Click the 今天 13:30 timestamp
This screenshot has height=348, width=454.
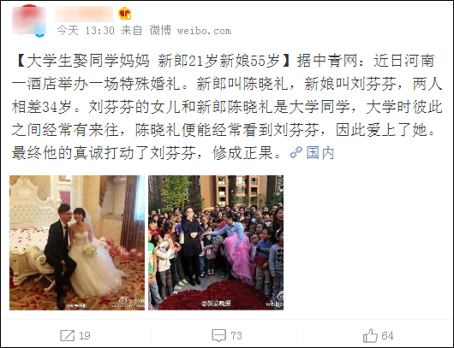tap(86, 30)
